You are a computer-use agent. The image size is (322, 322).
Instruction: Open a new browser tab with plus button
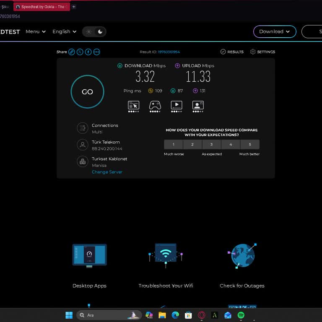[x=74, y=7]
